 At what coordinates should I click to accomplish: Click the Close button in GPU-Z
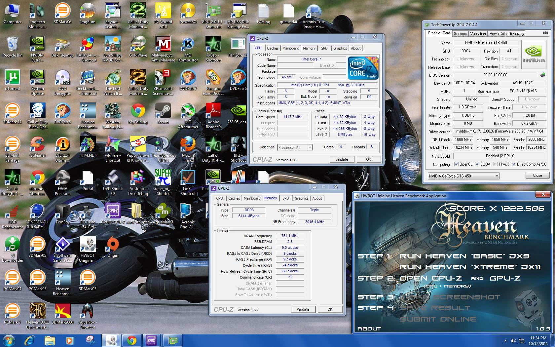537,175
